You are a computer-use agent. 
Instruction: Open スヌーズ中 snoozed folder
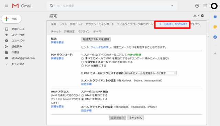[18, 41]
